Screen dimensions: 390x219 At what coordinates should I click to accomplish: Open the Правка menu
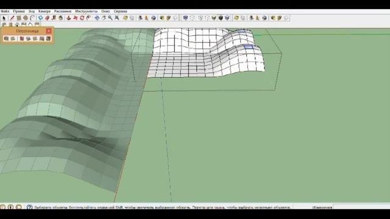19,12
